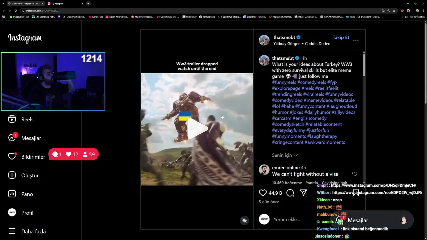This screenshot has width=427, height=240.
Task: Click Witber's Instagram reel link in chat
Action: tap(377, 193)
